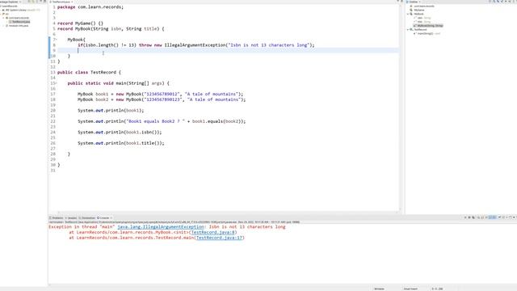Select the TestRecord.java editor tab
Image resolution: width=517 pixels, height=291 pixels.
61,2
